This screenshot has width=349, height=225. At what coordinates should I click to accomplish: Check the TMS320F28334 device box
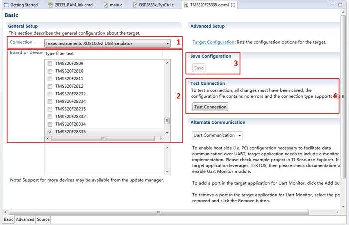pyautogui.click(x=50, y=124)
